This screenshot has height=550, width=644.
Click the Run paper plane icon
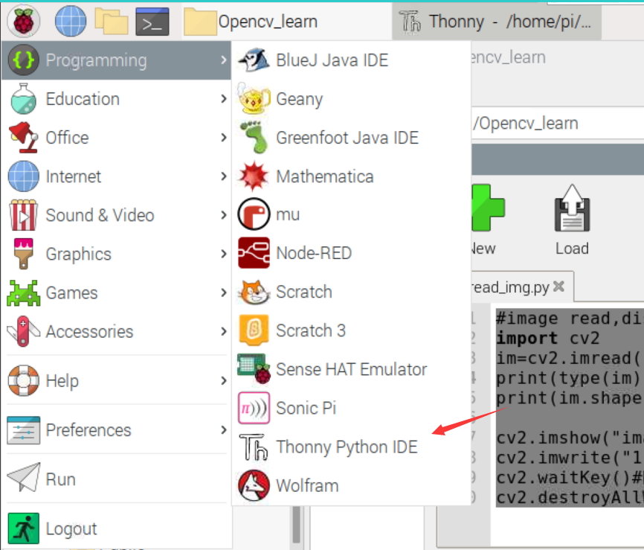click(x=23, y=477)
